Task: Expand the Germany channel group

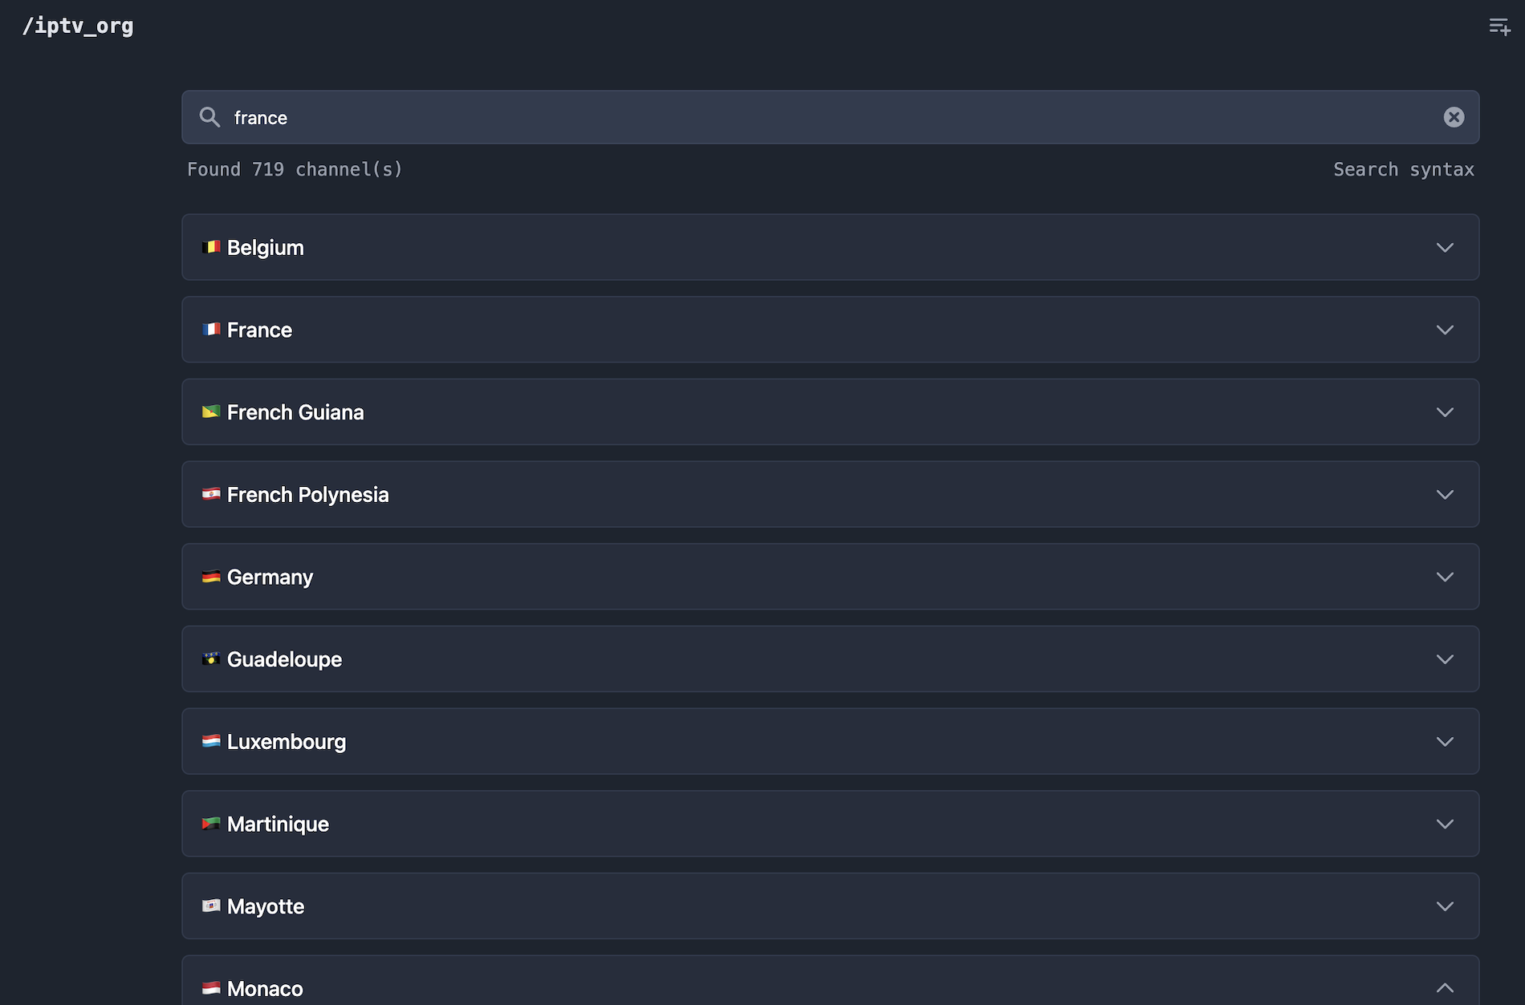Action: (1445, 577)
